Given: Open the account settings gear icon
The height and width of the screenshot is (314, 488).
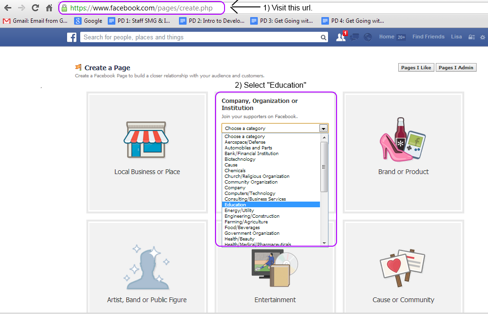Looking at the screenshot, I should 482,37.
